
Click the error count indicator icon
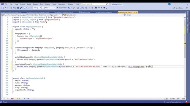coord(12,99)
